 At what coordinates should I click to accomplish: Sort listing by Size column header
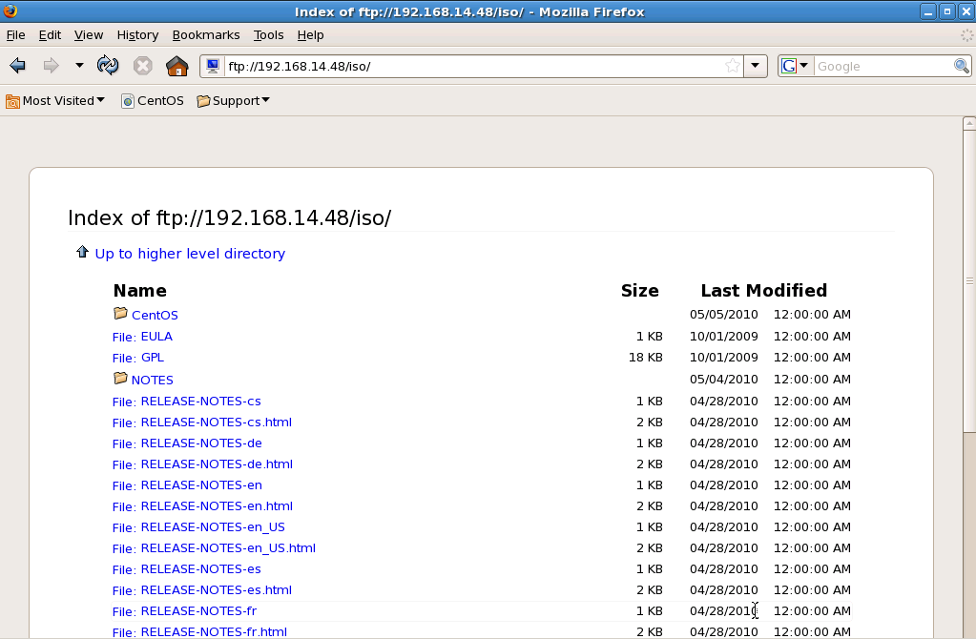coord(640,291)
